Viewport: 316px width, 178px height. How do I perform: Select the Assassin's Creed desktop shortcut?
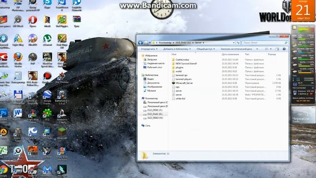[x=62, y=116]
